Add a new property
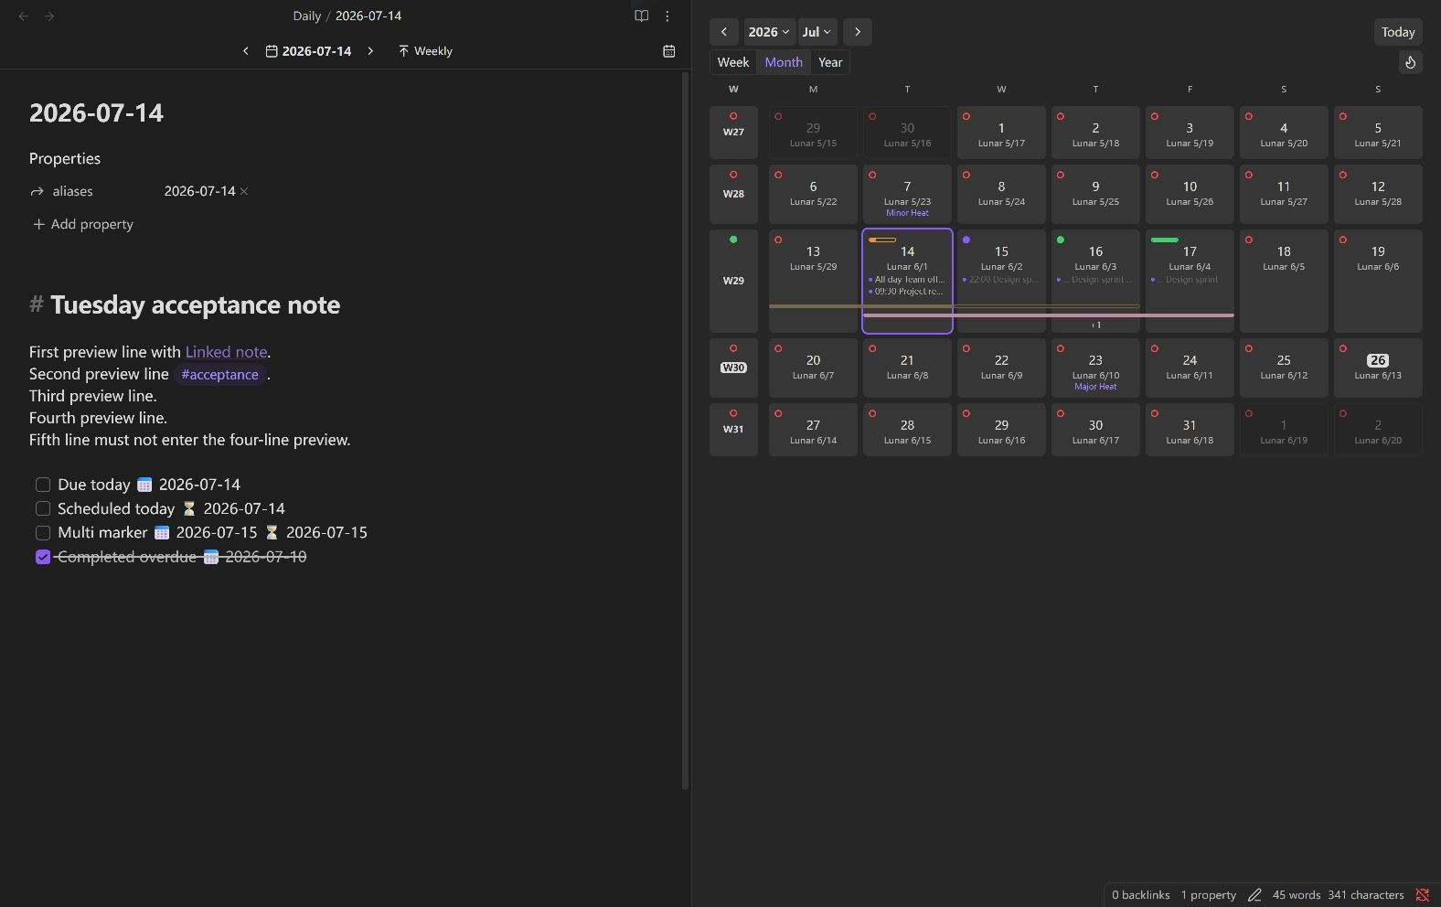The image size is (1441, 907). (82, 224)
